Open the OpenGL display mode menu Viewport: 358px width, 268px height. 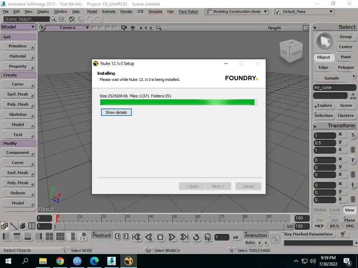click(x=274, y=28)
